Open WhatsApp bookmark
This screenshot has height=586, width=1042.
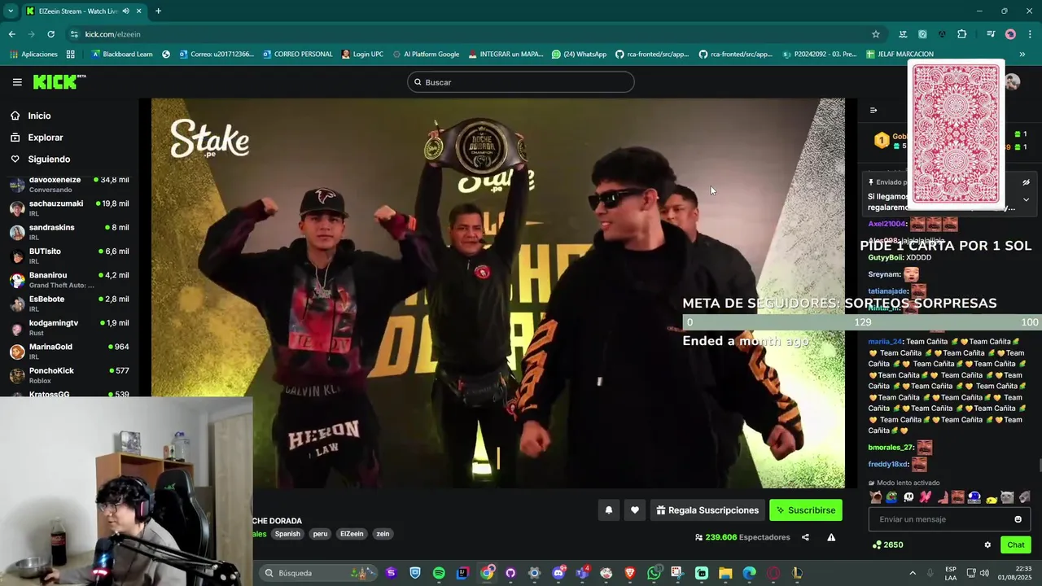point(579,55)
